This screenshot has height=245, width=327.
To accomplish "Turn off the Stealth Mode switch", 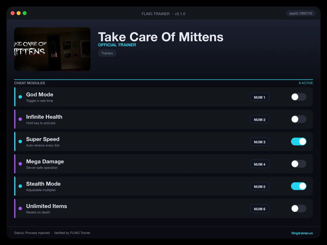I will 299,186.
